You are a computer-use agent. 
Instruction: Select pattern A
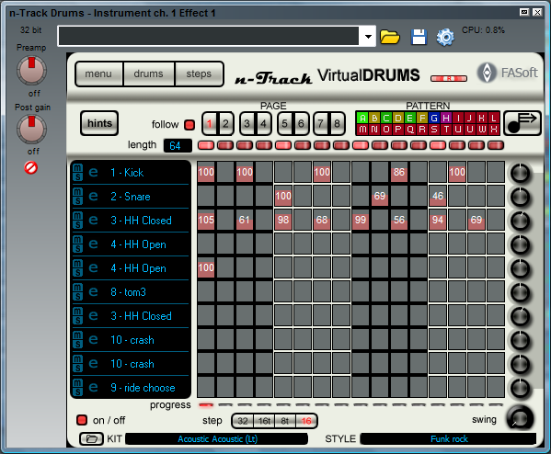click(362, 118)
